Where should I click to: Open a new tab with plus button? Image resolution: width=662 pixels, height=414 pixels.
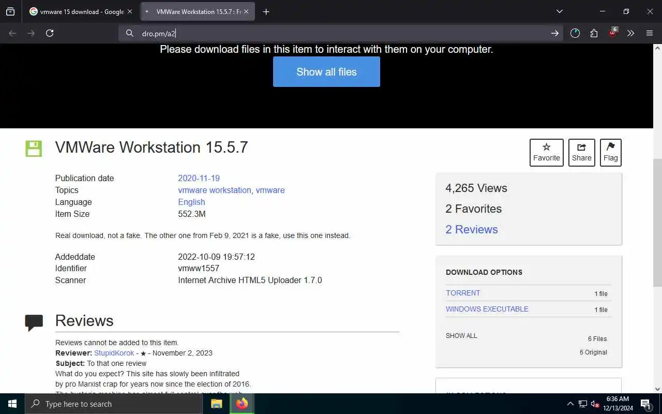click(266, 11)
